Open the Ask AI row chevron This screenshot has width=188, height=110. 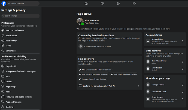pyautogui.click(x=138, y=86)
